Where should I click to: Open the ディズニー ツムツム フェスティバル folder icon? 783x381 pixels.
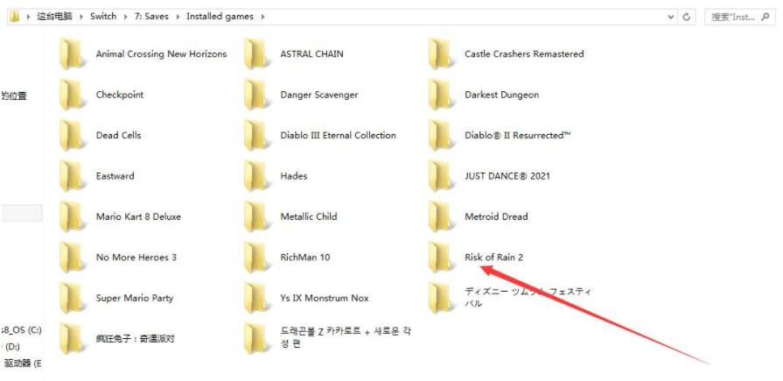click(442, 298)
